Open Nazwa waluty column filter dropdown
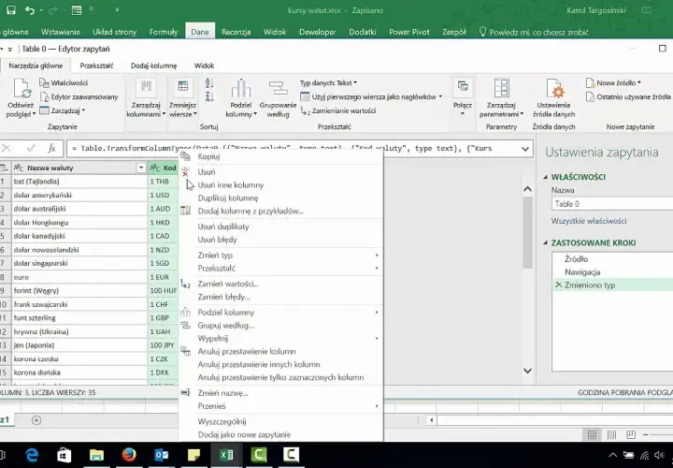This screenshot has width=673, height=468. click(141, 168)
